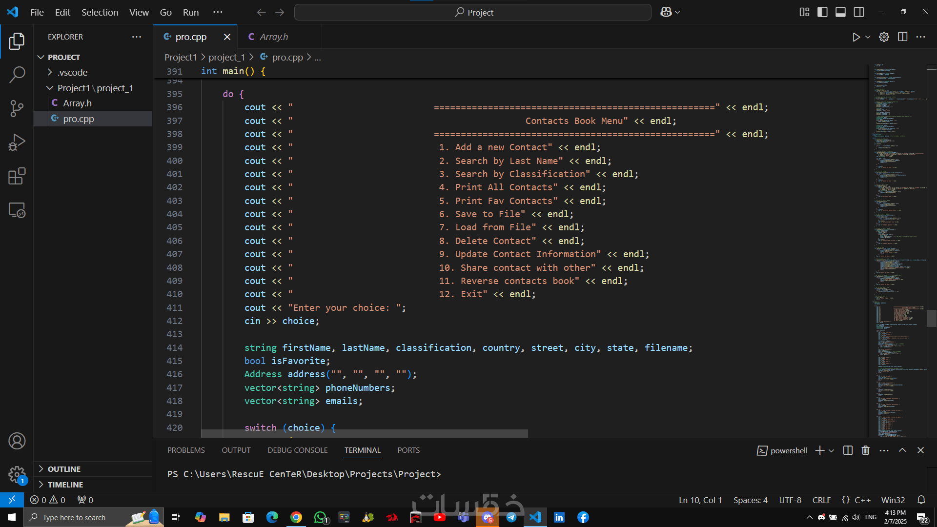Open the Run and Debug view

click(17, 142)
